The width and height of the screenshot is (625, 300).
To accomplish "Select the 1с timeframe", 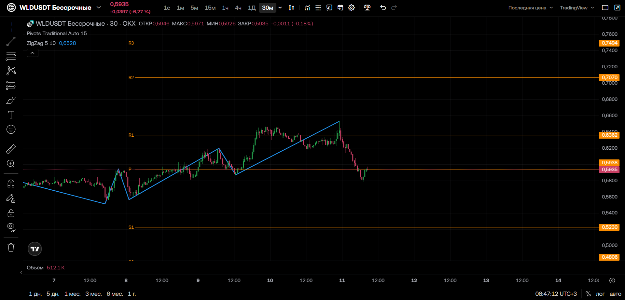I will coord(167,7).
